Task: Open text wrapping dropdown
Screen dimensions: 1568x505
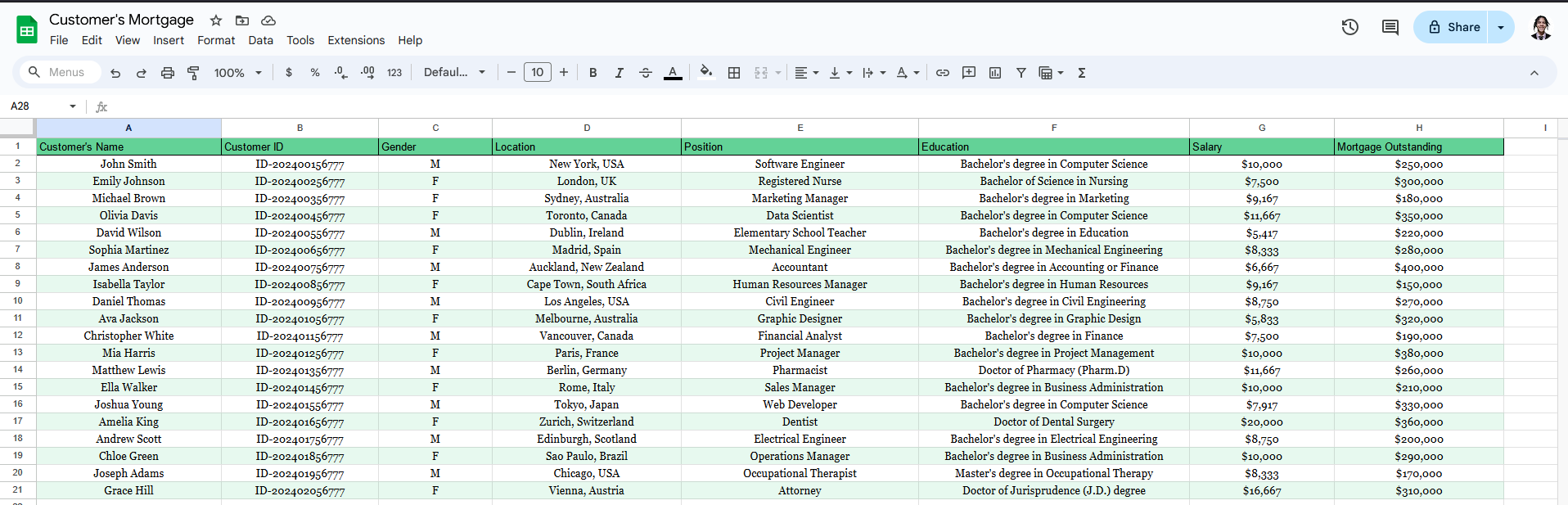Action: [x=874, y=73]
